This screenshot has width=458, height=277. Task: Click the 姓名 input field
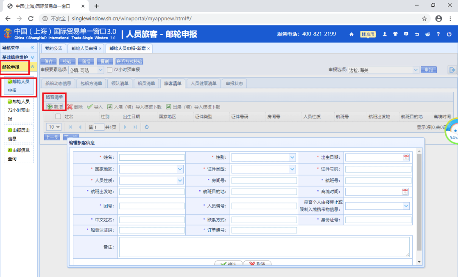(x=151, y=158)
